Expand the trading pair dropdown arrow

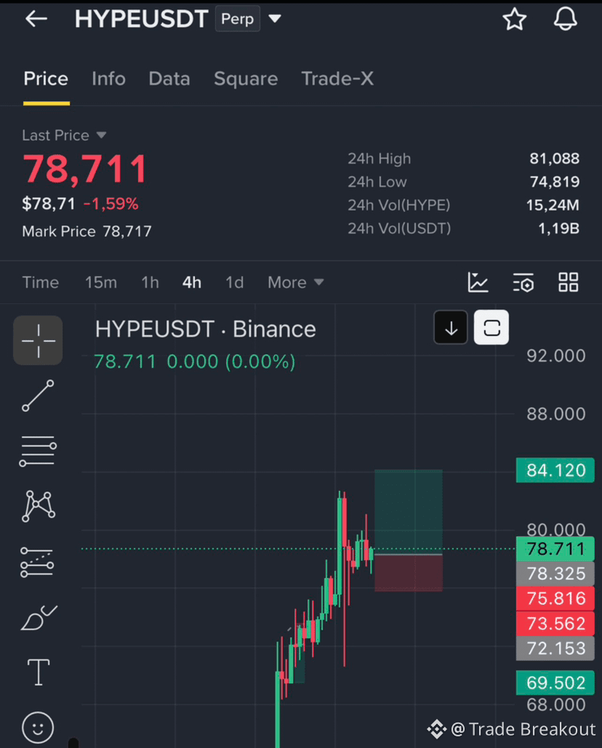275,19
